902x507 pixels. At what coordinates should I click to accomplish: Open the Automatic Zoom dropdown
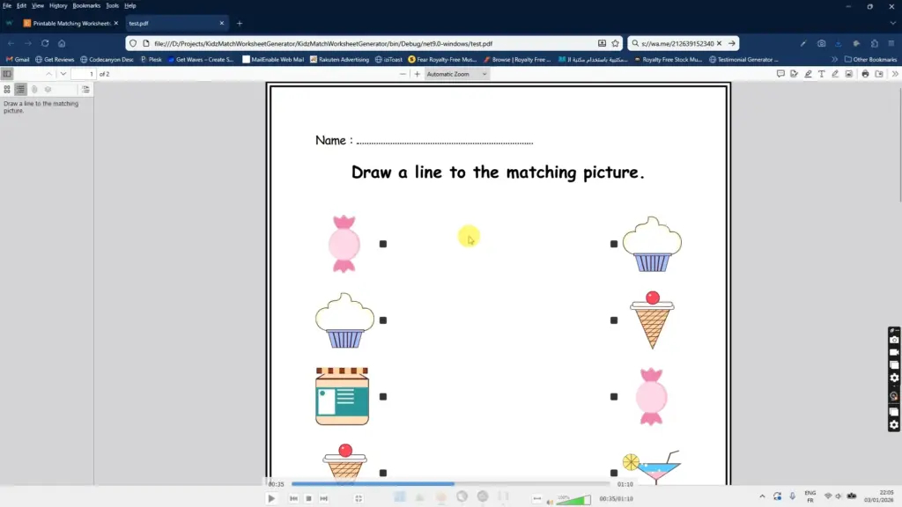450,74
